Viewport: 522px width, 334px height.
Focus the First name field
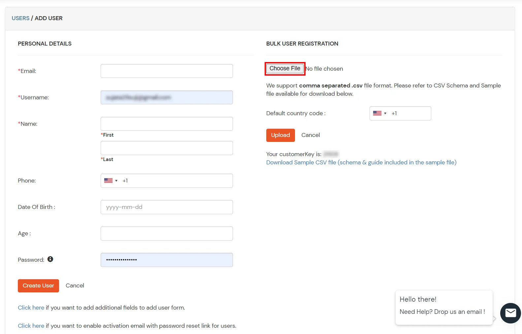167,124
